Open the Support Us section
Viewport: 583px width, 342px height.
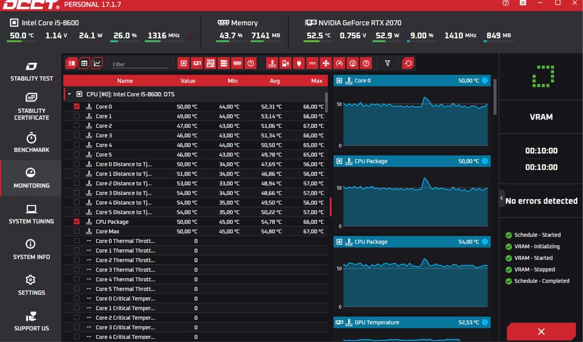pos(31,321)
